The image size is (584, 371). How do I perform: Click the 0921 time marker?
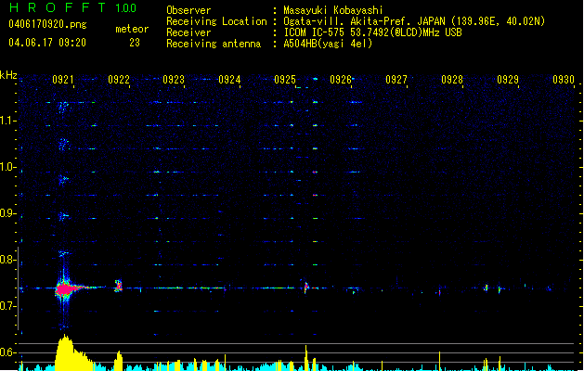pyautogui.click(x=62, y=80)
